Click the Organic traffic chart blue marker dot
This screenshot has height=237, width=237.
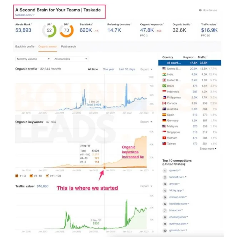[105, 107]
